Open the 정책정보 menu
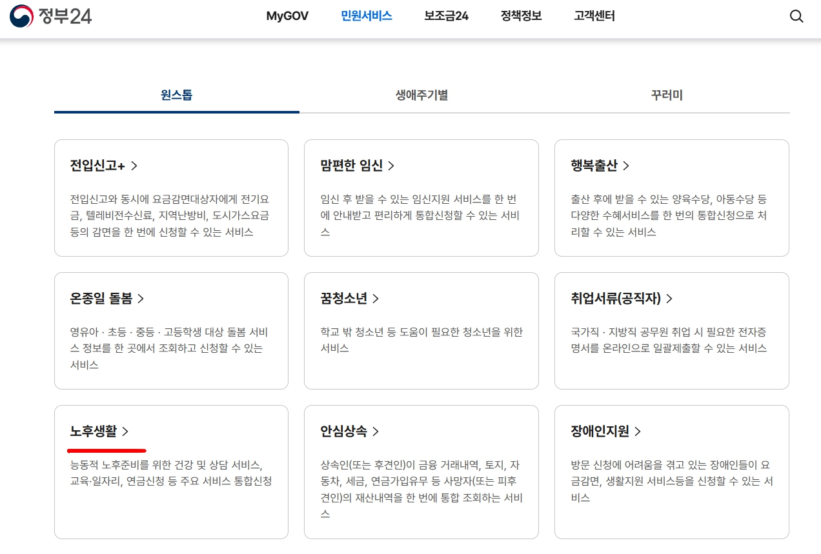821x554 pixels. tap(520, 16)
